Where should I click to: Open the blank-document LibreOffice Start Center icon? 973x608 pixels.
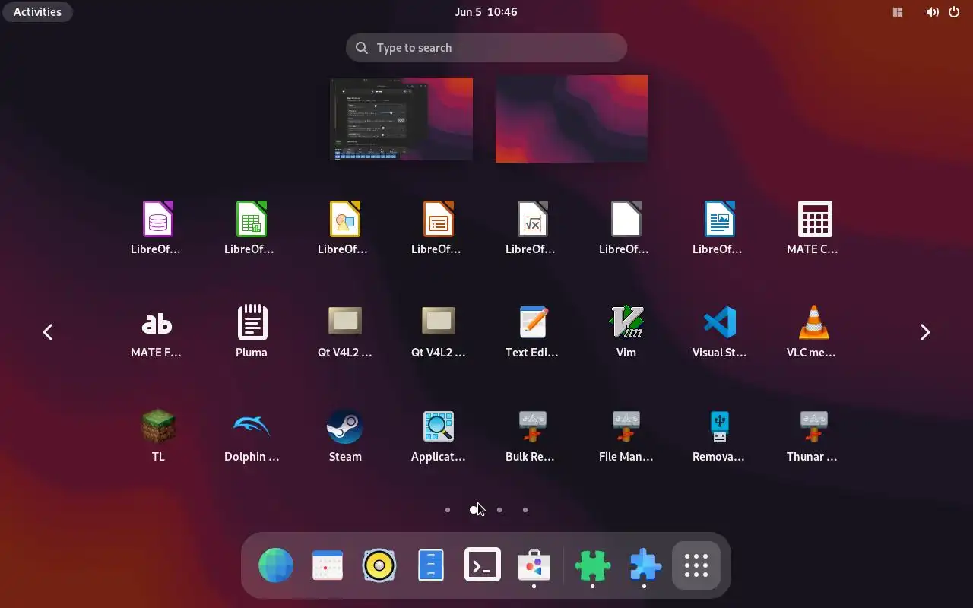(x=626, y=219)
